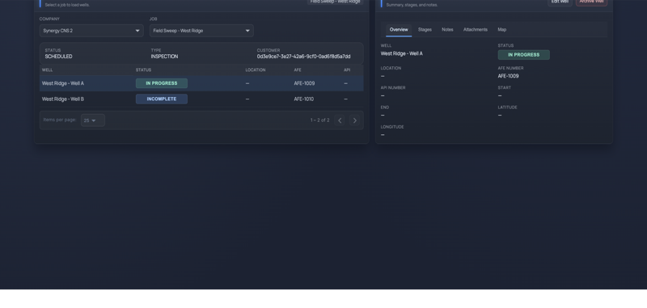Open the items per page dropdown showing 25
This screenshot has width=647, height=308.
point(93,120)
